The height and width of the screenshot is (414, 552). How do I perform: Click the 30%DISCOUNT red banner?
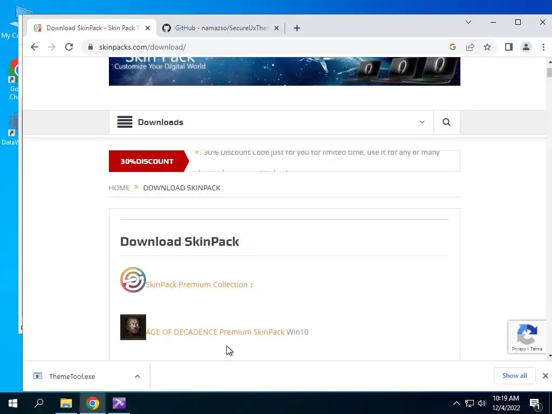point(149,161)
